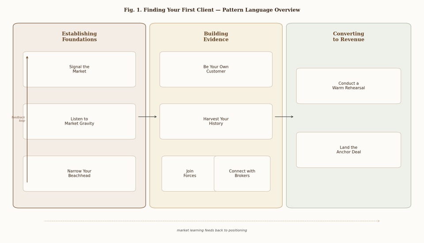424x243 pixels.
Task: Select the "Join Forces" box
Action: pyautogui.click(x=188, y=174)
